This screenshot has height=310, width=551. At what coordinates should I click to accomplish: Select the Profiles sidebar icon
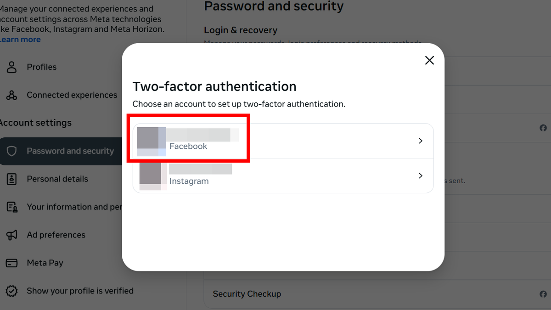pos(11,67)
